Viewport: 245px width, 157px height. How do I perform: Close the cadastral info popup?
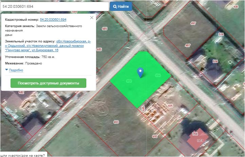point(91,18)
